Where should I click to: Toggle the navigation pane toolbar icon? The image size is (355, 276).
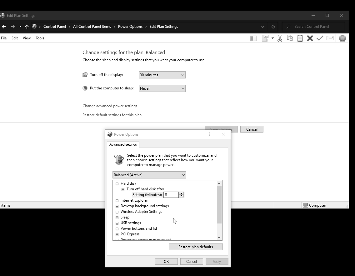tap(253, 38)
